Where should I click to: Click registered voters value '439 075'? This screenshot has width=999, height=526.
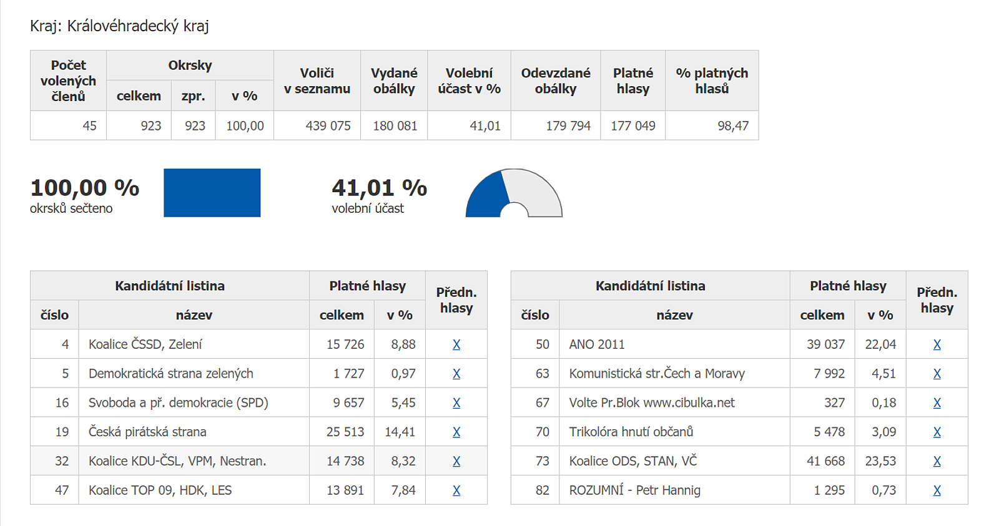point(328,126)
